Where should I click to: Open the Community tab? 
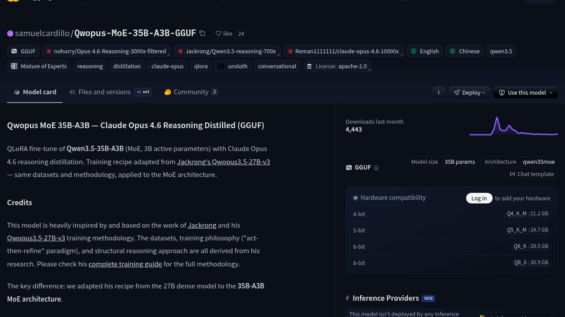pyautogui.click(x=191, y=92)
